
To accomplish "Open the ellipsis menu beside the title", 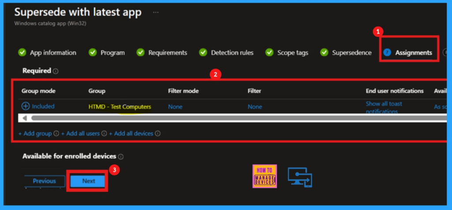I will pos(156,13).
